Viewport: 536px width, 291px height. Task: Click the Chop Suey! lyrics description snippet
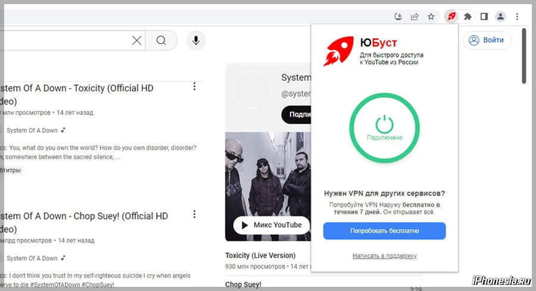click(95, 280)
